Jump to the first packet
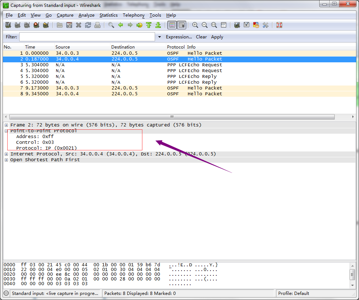The image size is (359, 300). (x=149, y=25)
